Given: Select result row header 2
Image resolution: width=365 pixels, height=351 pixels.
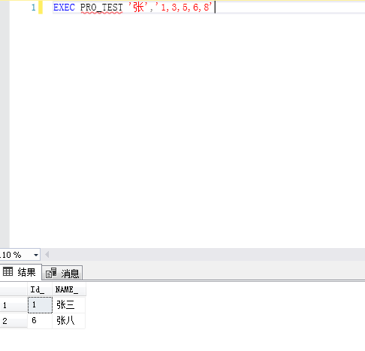Looking at the screenshot, I should pos(14,321).
